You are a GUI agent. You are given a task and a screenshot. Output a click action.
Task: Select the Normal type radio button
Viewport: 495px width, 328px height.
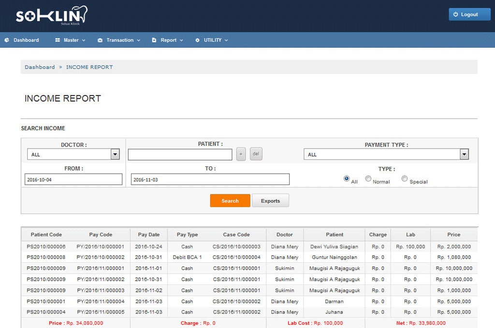click(x=368, y=178)
